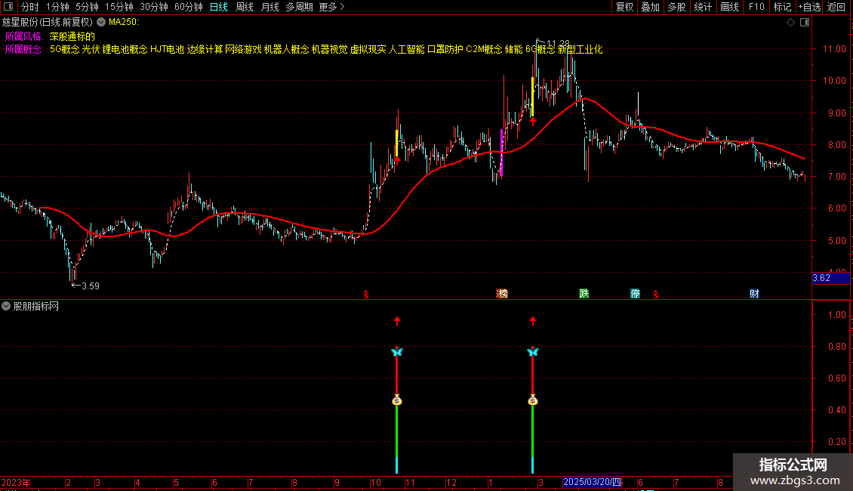Open 多周期 multi-period view
This screenshot has width=853, height=491.
click(x=299, y=7)
